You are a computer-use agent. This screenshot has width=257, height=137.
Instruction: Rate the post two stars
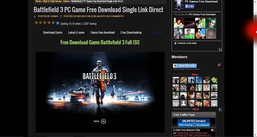coord(41,22)
